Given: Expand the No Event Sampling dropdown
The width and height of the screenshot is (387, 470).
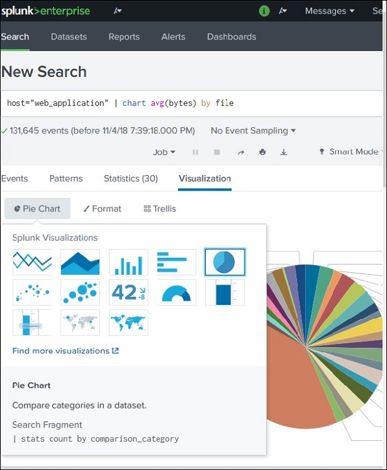Looking at the screenshot, I should pos(253,131).
